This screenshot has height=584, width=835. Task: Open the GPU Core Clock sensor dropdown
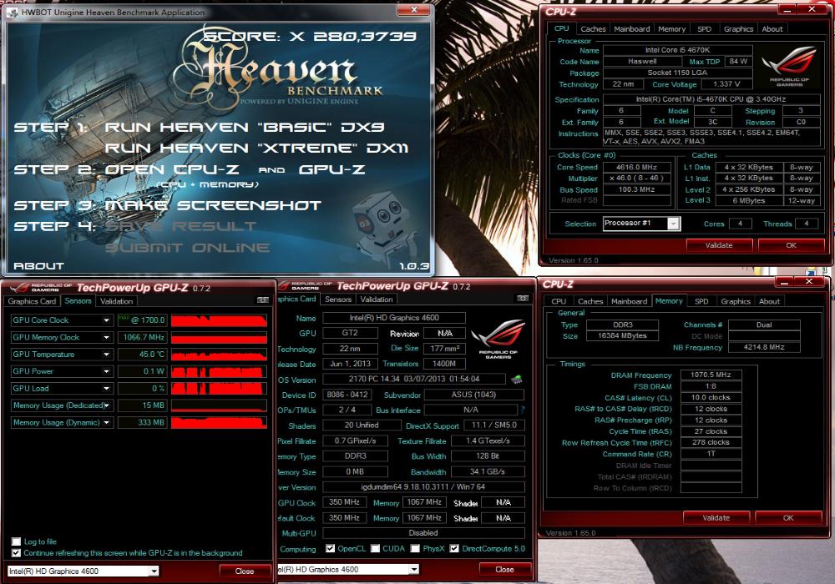coord(107,320)
